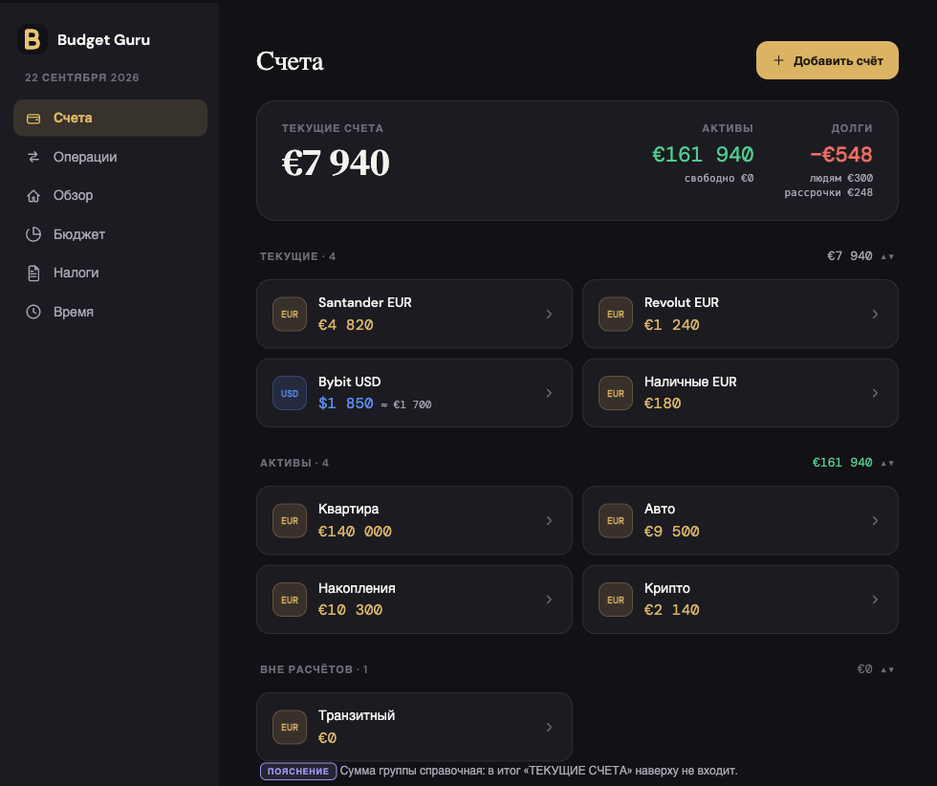Select the wallet icon for Счета

point(33,119)
